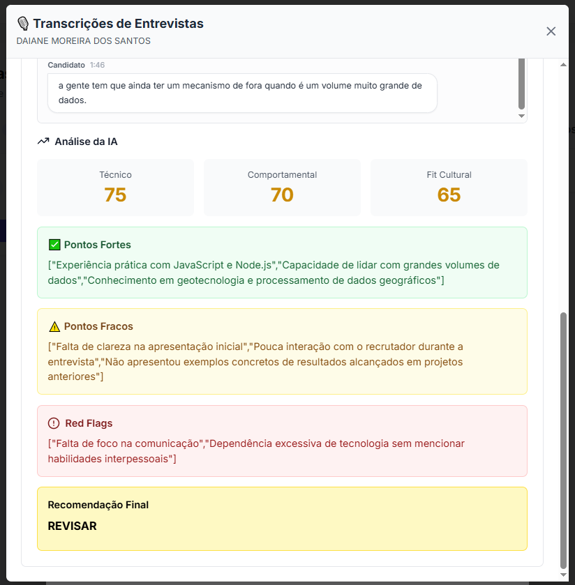This screenshot has width=575, height=585.
Task: Click the microphone icon in the header
Action: (x=23, y=23)
